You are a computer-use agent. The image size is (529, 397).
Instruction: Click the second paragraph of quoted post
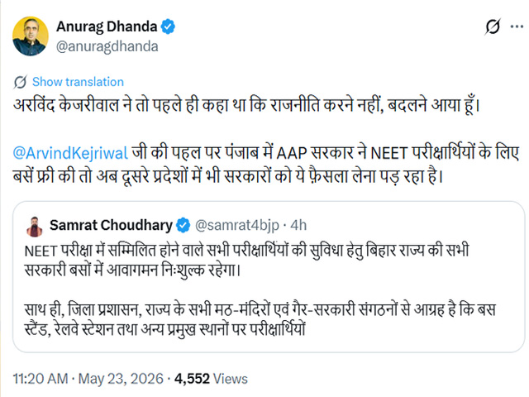[x=260, y=319]
